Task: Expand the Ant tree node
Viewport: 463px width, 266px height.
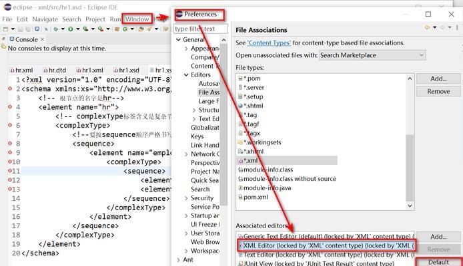Action: tap(178, 260)
